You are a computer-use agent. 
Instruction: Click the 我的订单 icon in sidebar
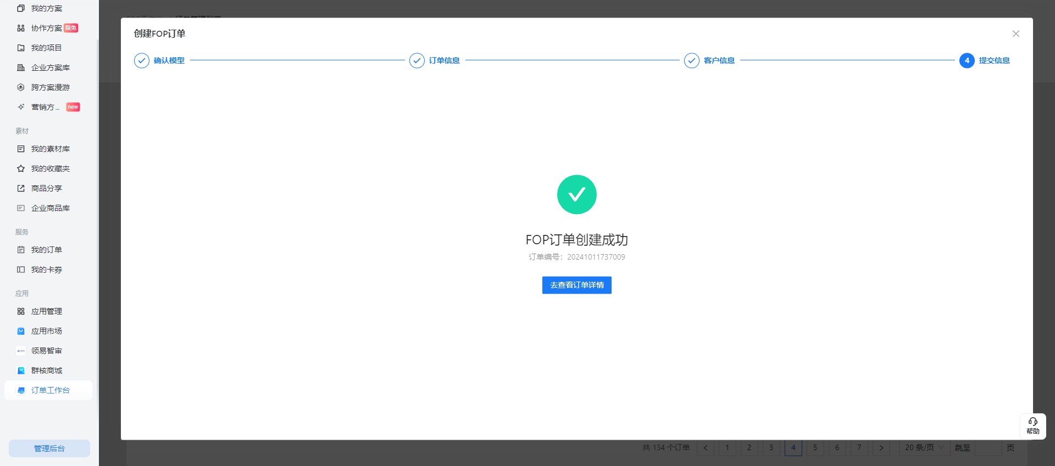click(x=21, y=250)
